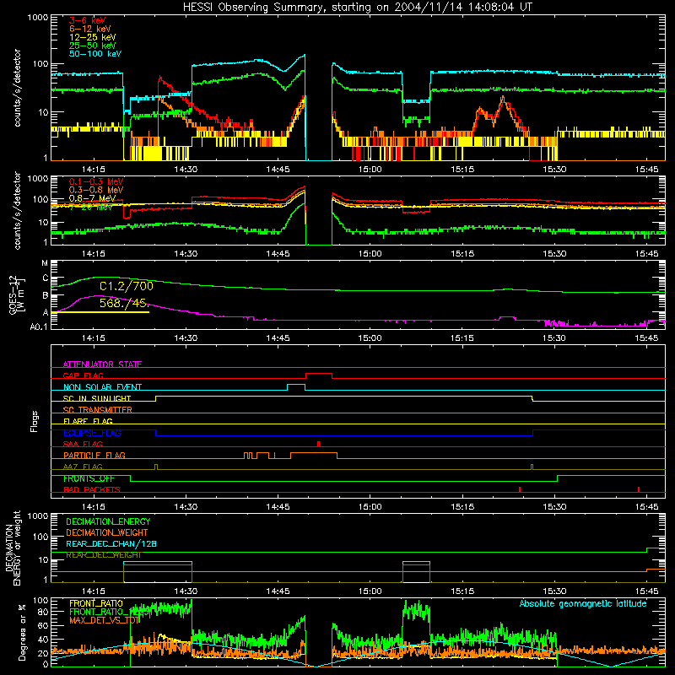Click the 568./45 annotation in GOES panel
This screenshot has width=675, height=675.
[x=122, y=303]
